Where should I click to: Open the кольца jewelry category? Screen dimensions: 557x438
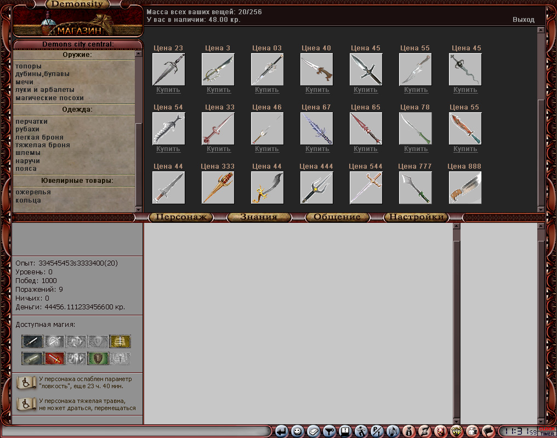(x=28, y=200)
